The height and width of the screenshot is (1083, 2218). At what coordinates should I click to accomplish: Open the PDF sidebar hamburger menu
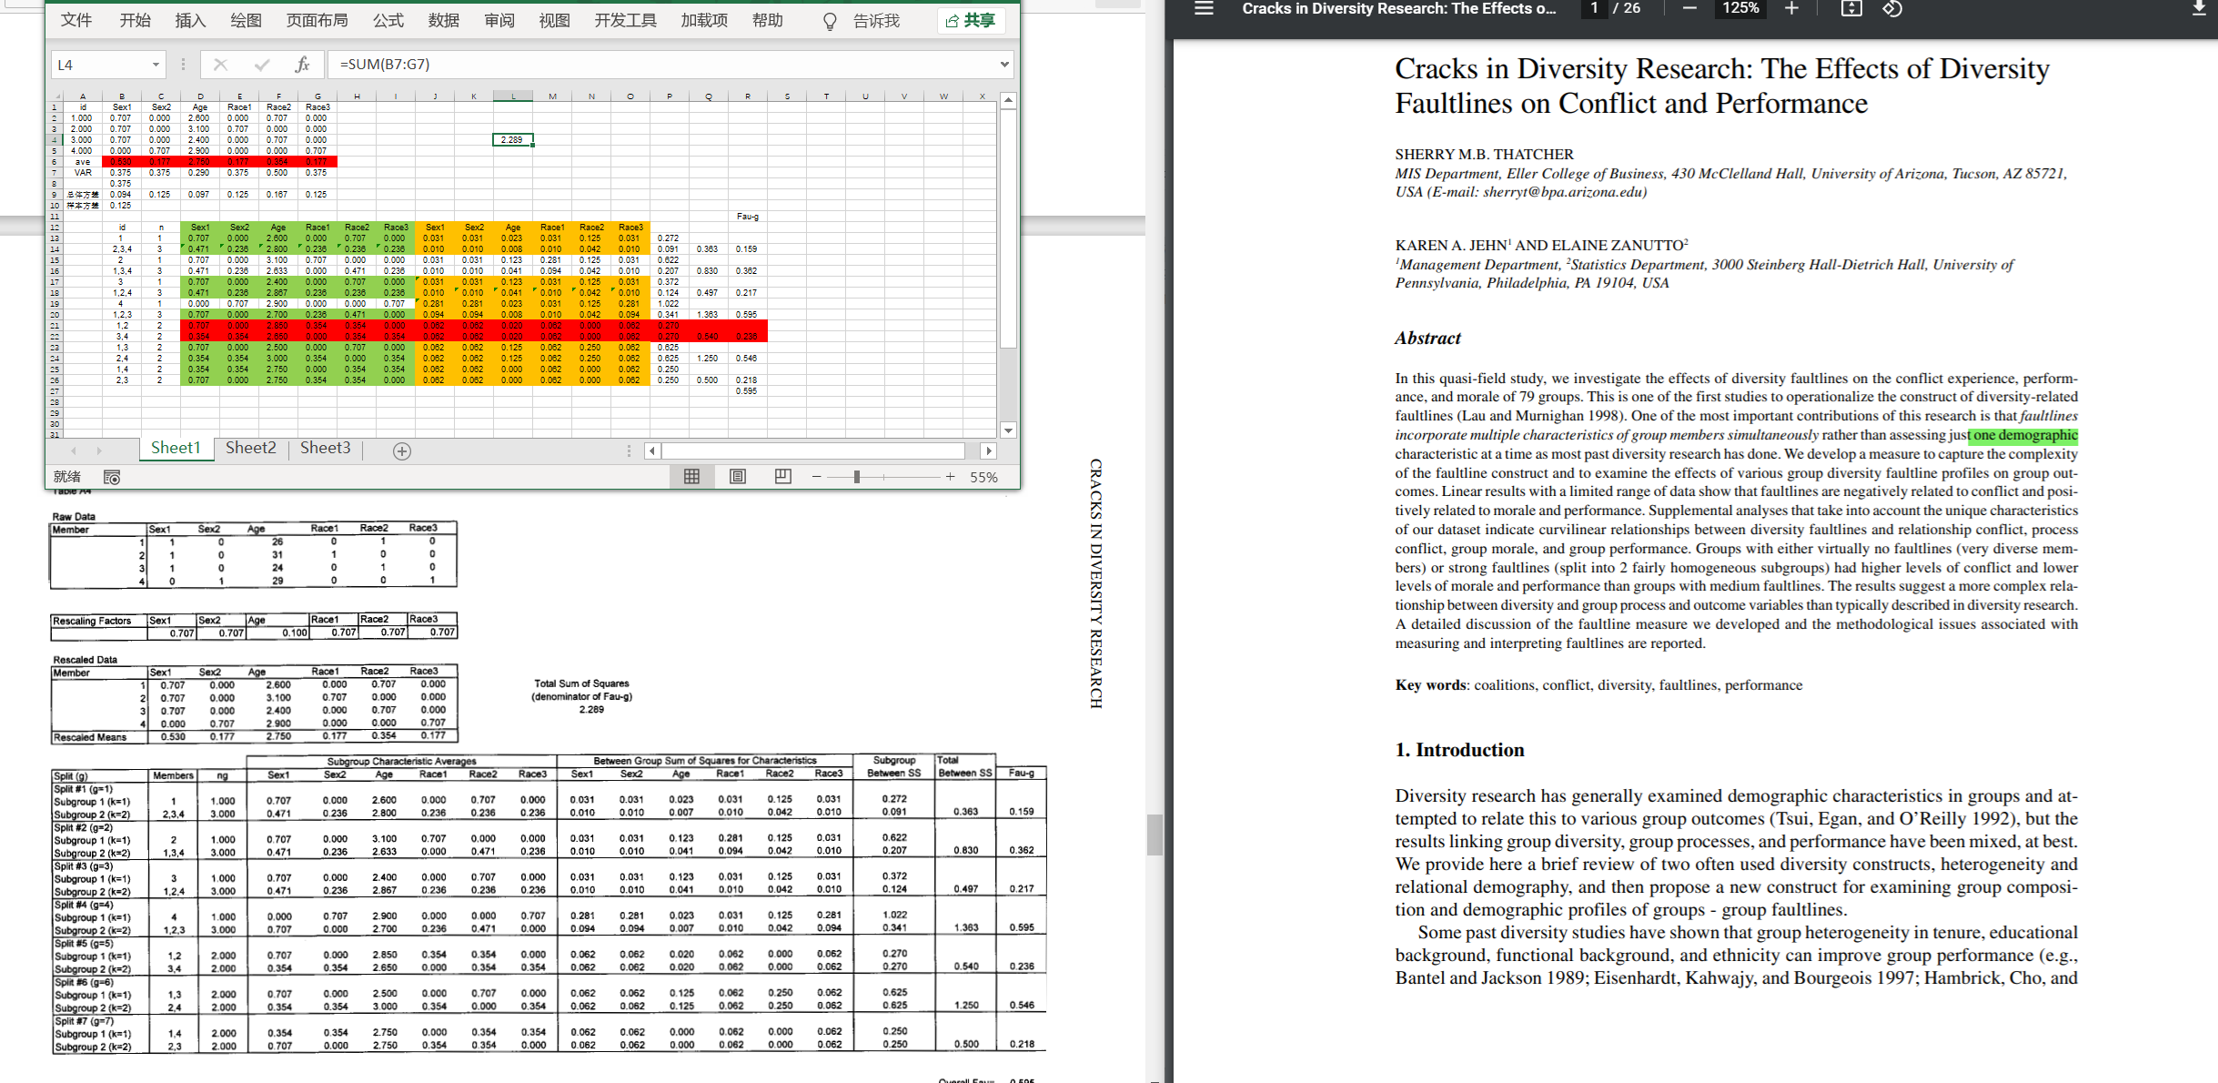[x=1204, y=9]
